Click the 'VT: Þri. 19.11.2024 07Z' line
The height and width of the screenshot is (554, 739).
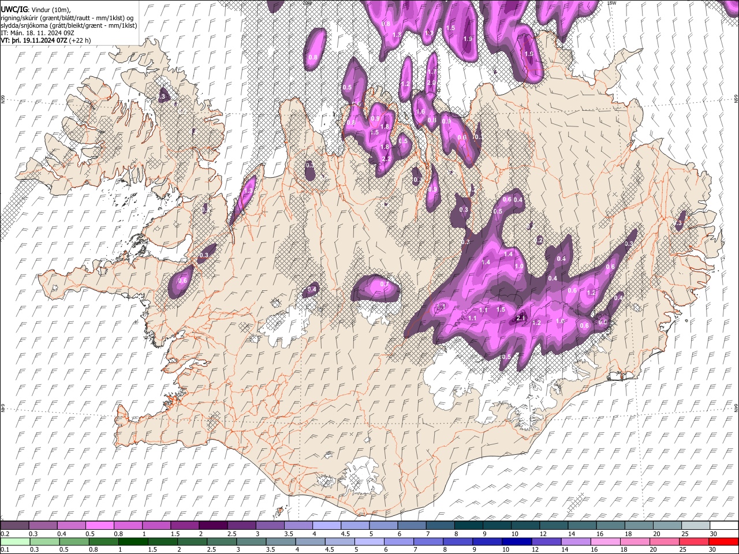pyautogui.click(x=34, y=40)
